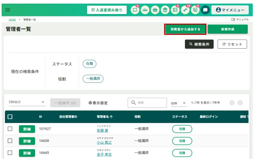Image resolution: width=255 pixels, height=161 pixels.
Task: Click the building icon in header
Action: tap(155, 10)
